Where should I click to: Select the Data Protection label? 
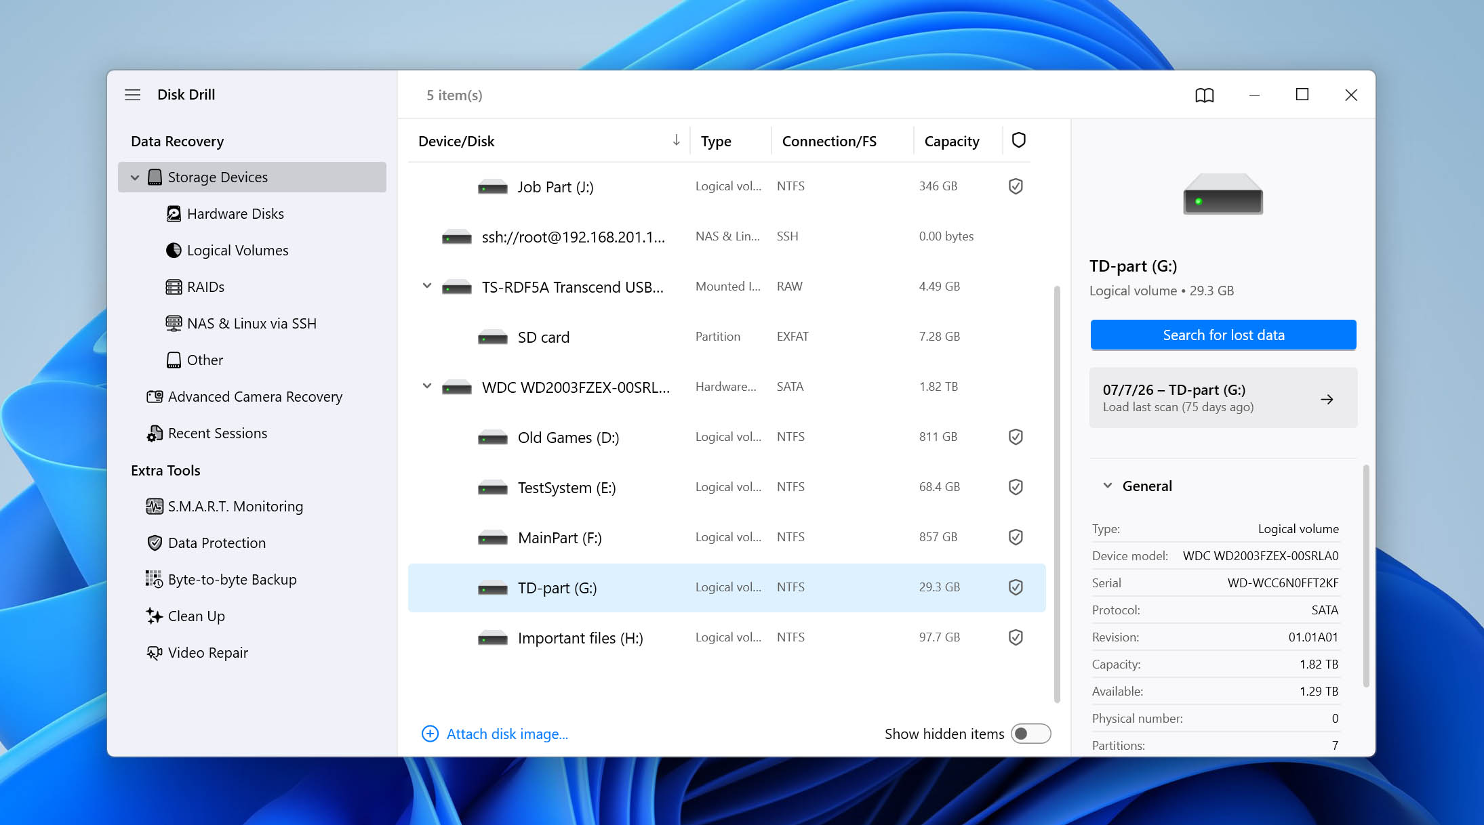click(217, 543)
